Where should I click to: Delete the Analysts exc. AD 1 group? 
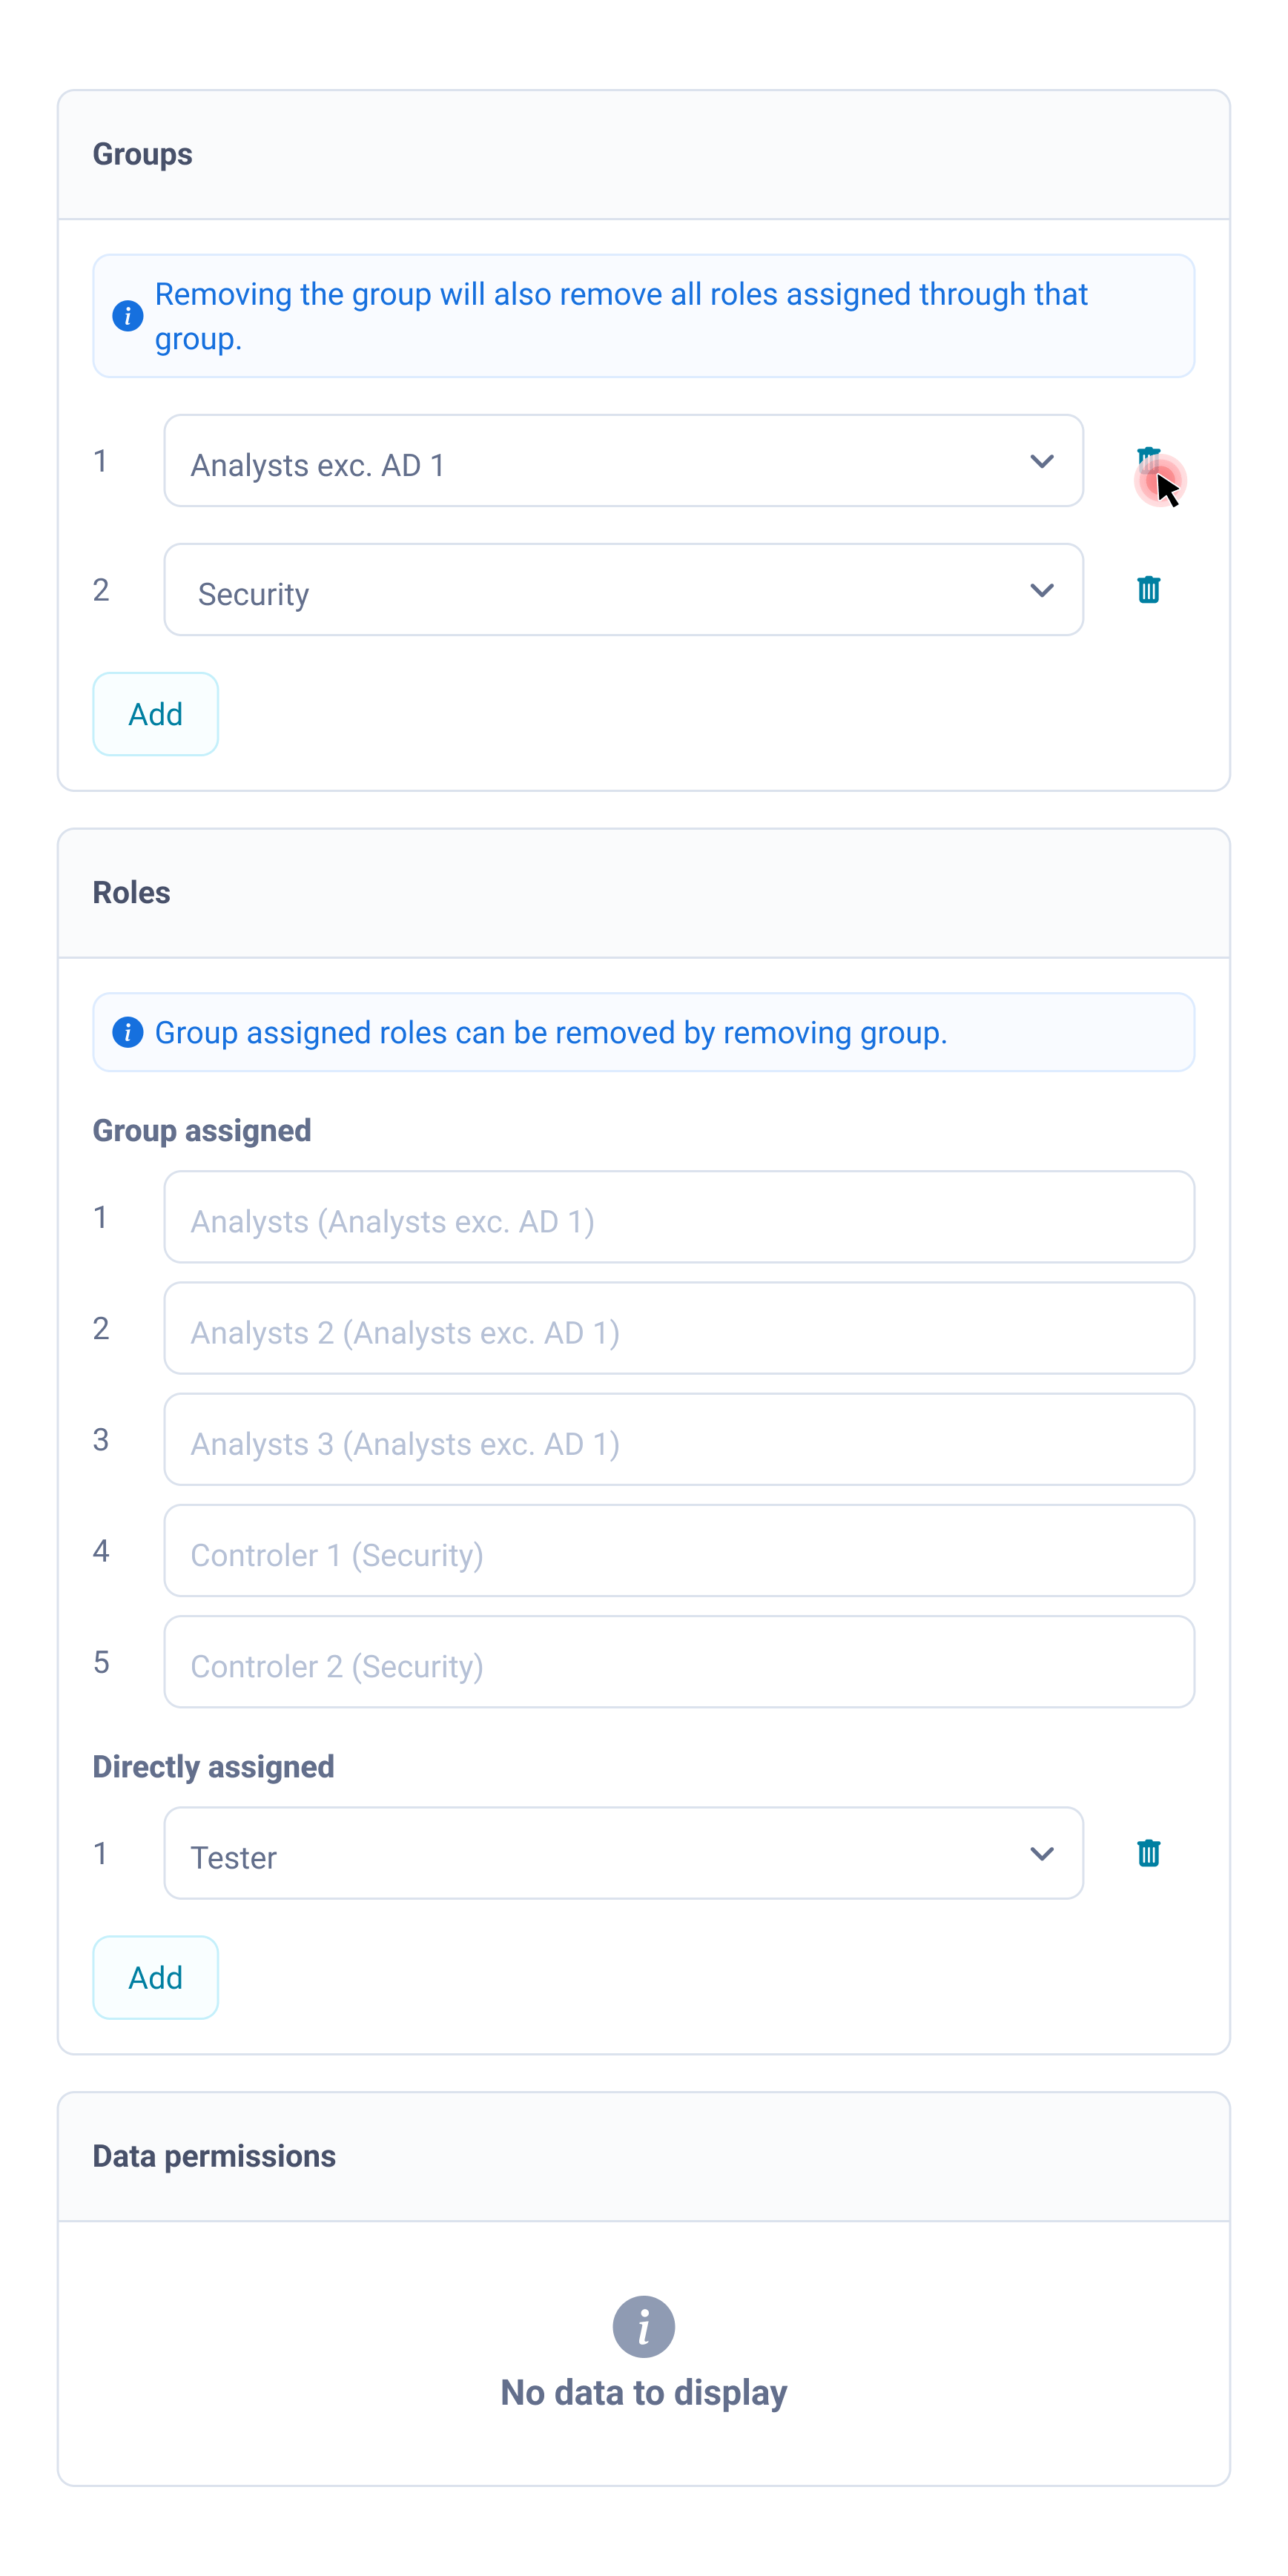point(1148,461)
